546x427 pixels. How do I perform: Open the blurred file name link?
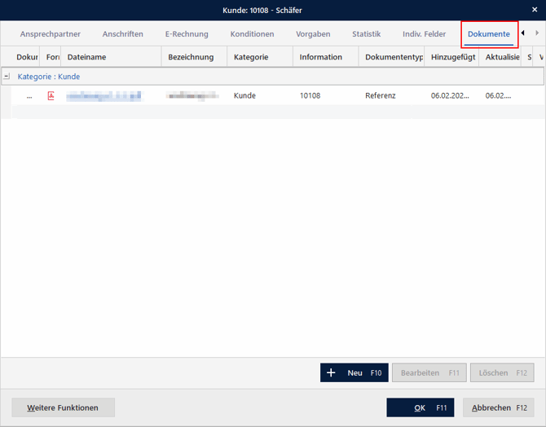coord(103,95)
